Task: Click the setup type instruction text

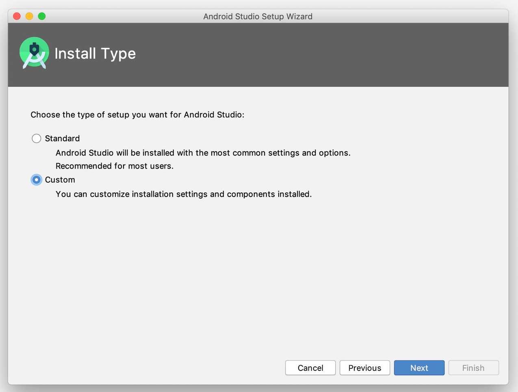Action: pos(137,115)
